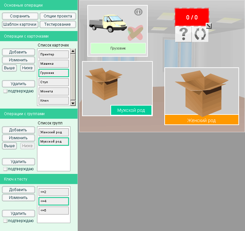Toggle подтверждаю checkbox under key Удалить
This screenshot has width=245, height=231.
5,221
